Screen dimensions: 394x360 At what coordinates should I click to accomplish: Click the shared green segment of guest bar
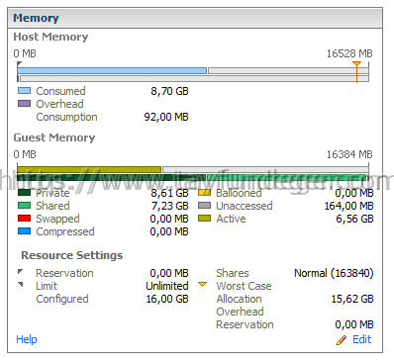[x=287, y=178]
